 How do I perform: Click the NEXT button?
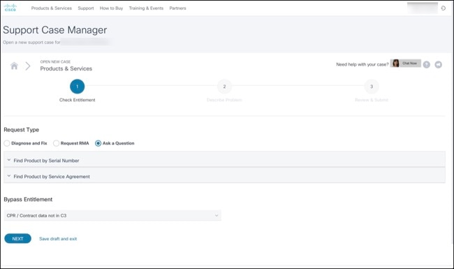coord(17,238)
